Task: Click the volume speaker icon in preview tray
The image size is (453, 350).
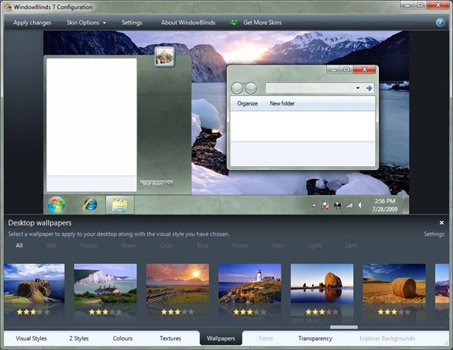Action: click(361, 205)
